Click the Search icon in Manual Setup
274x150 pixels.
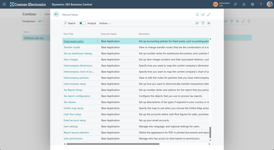pyautogui.click(x=65, y=23)
